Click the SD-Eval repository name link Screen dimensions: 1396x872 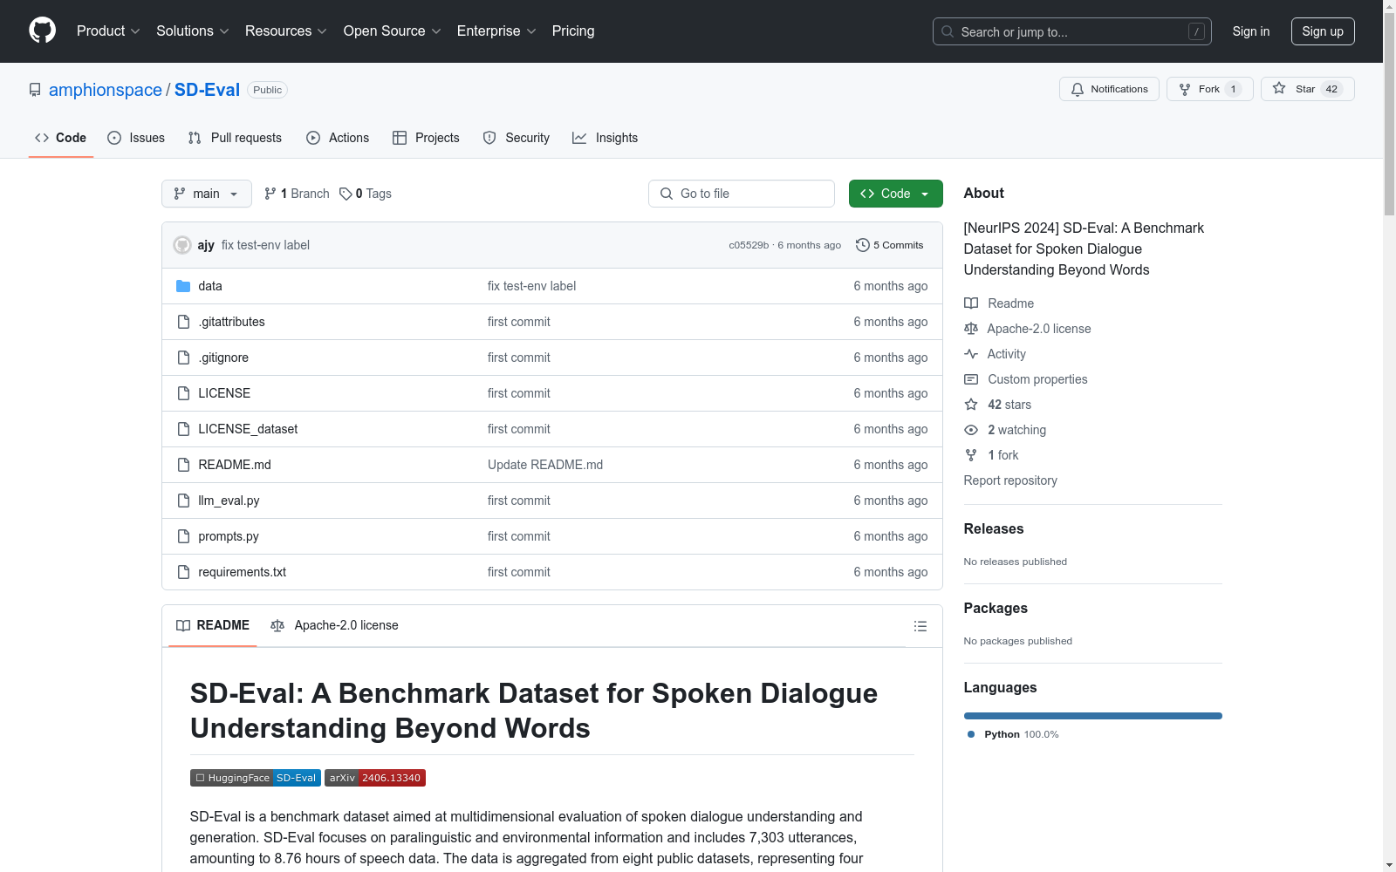click(207, 90)
